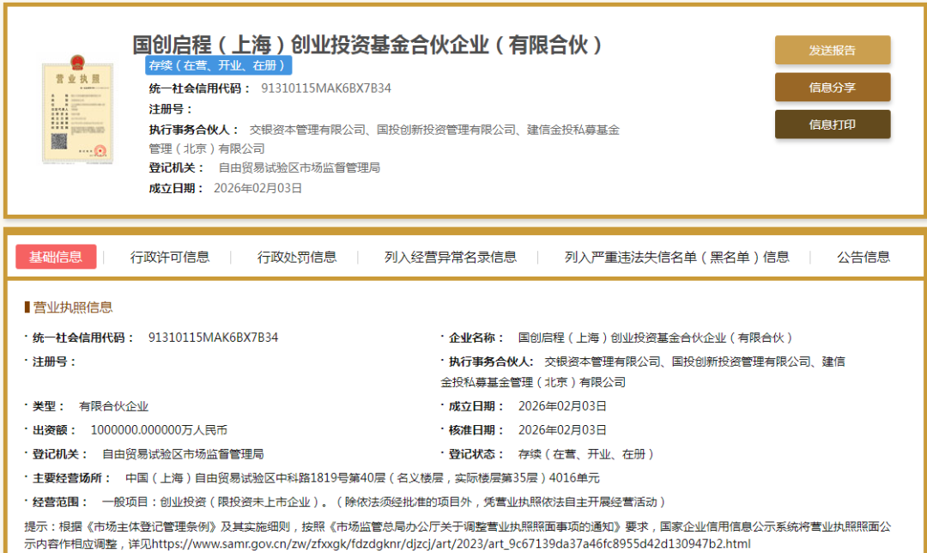Click the 信息打印 button
927x553 pixels.
(x=833, y=125)
